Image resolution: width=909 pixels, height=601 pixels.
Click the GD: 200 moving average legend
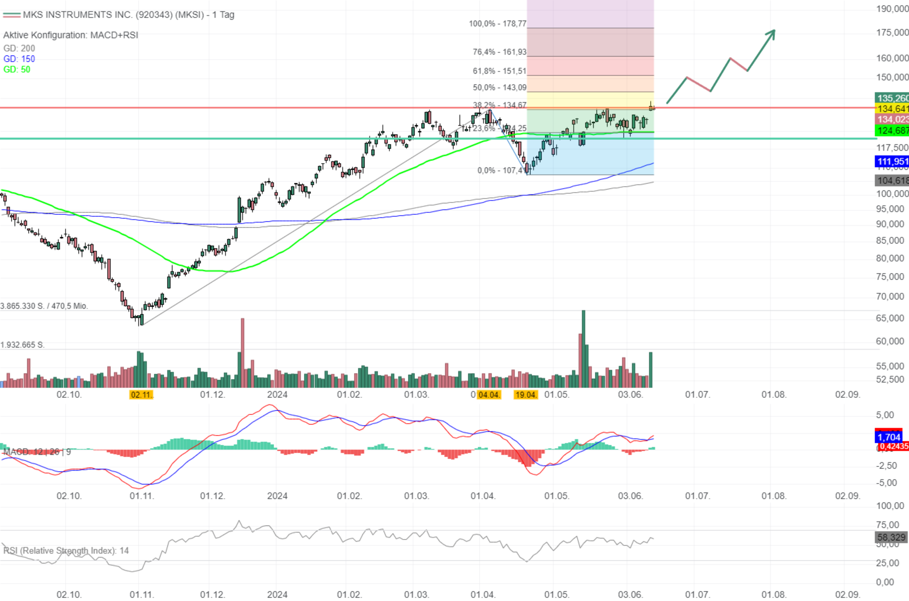coord(19,48)
